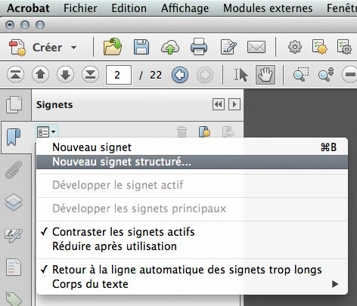Select the Hand tool
Viewport: 357px width, 306px height.
click(265, 75)
